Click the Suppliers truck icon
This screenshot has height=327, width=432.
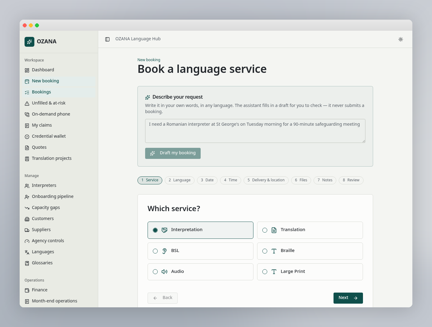point(27,230)
